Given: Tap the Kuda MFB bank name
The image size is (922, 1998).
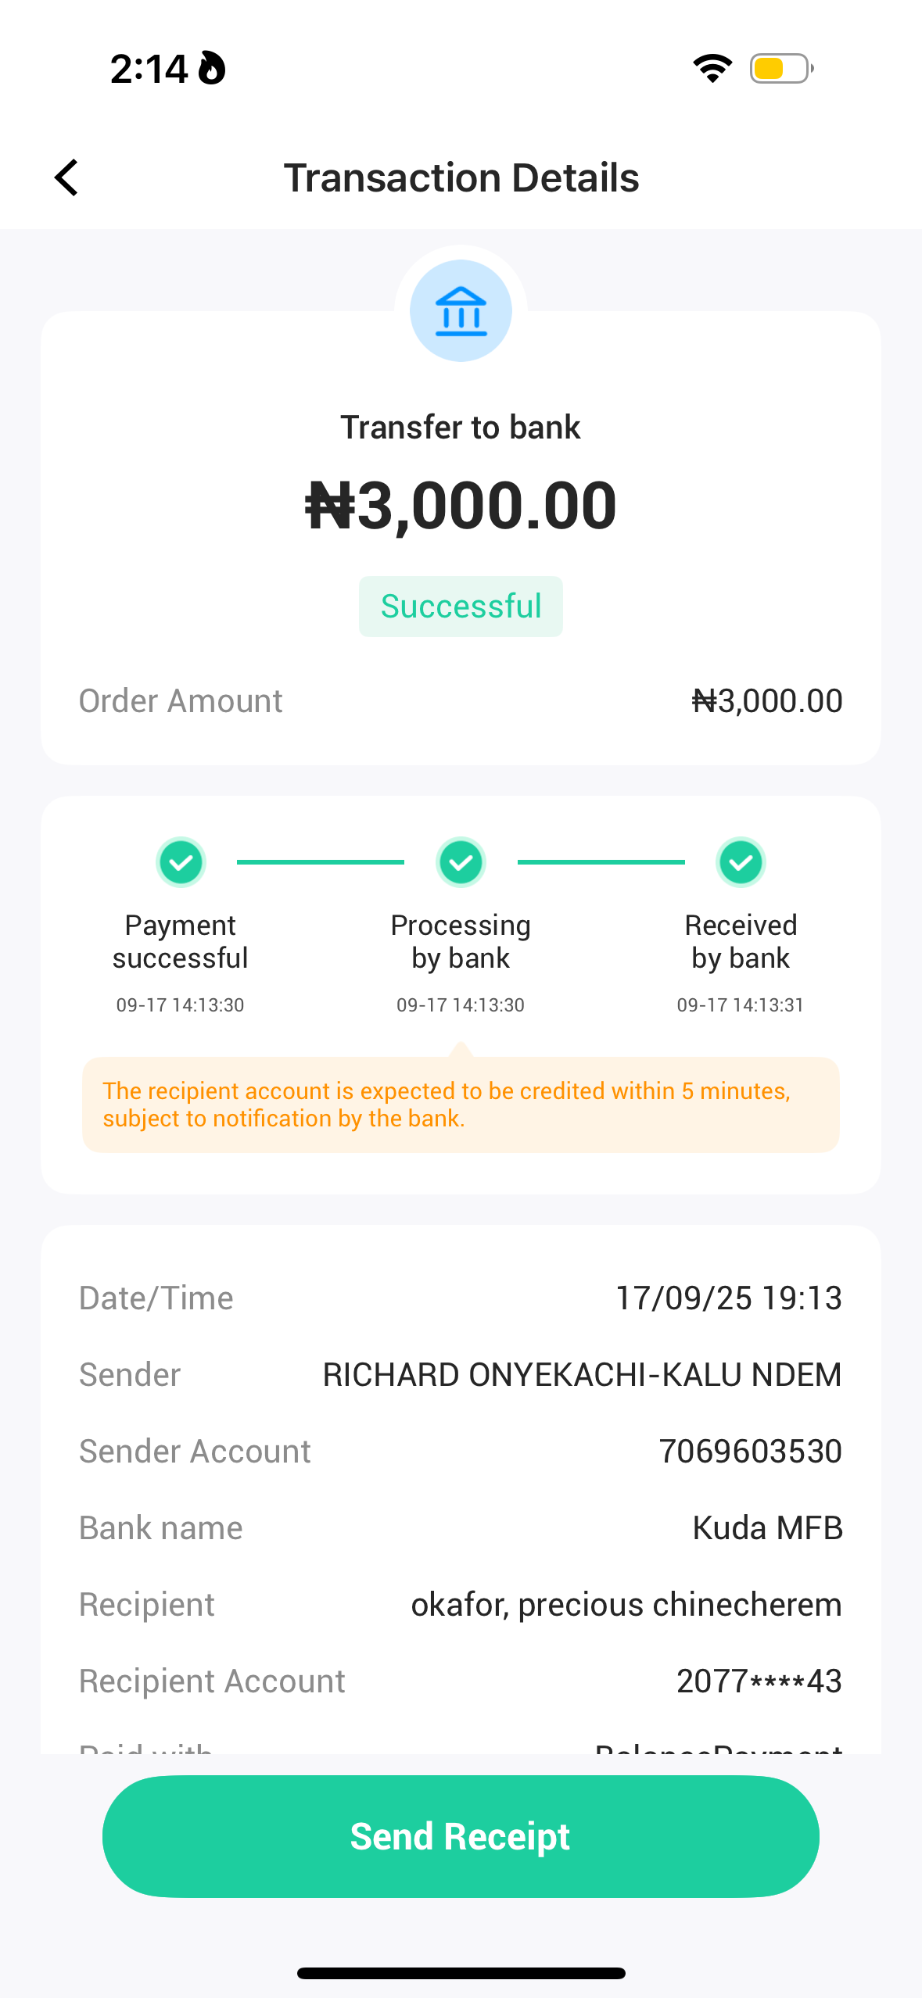Looking at the screenshot, I should click(x=767, y=1527).
